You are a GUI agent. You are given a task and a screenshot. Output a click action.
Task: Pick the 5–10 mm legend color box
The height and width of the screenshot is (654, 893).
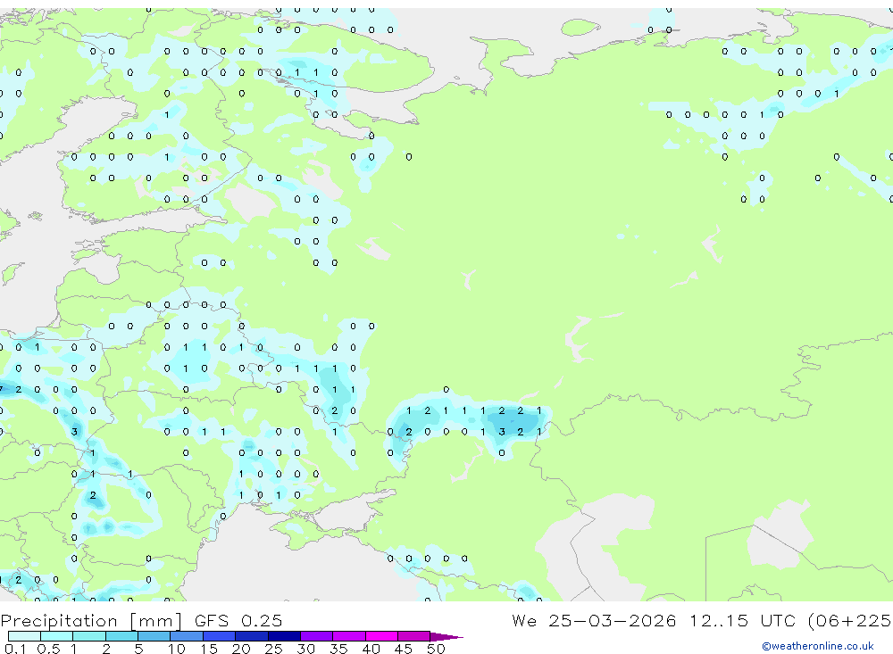pos(154,636)
